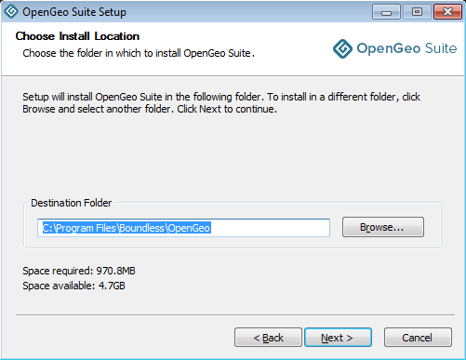Click the 'Choose the folder in which' subtitle
Screen dimensions: 466x360
[139, 53]
